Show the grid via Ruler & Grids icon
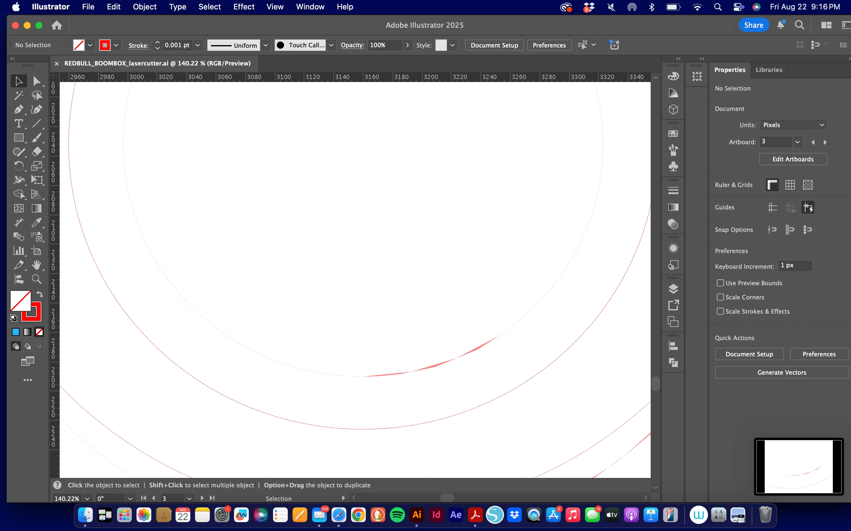851x531 pixels. (x=790, y=185)
